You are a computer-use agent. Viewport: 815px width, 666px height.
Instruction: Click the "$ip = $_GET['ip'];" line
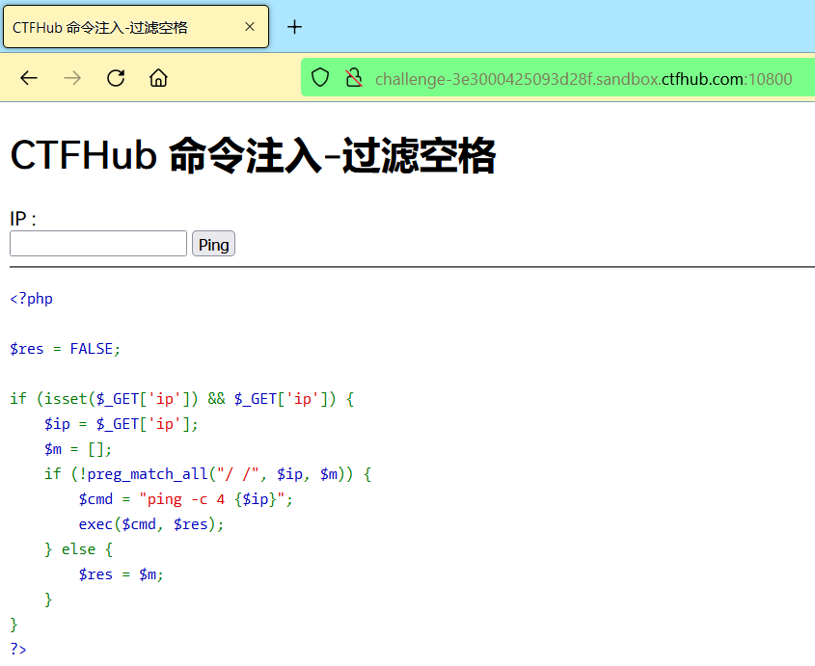pos(122,424)
